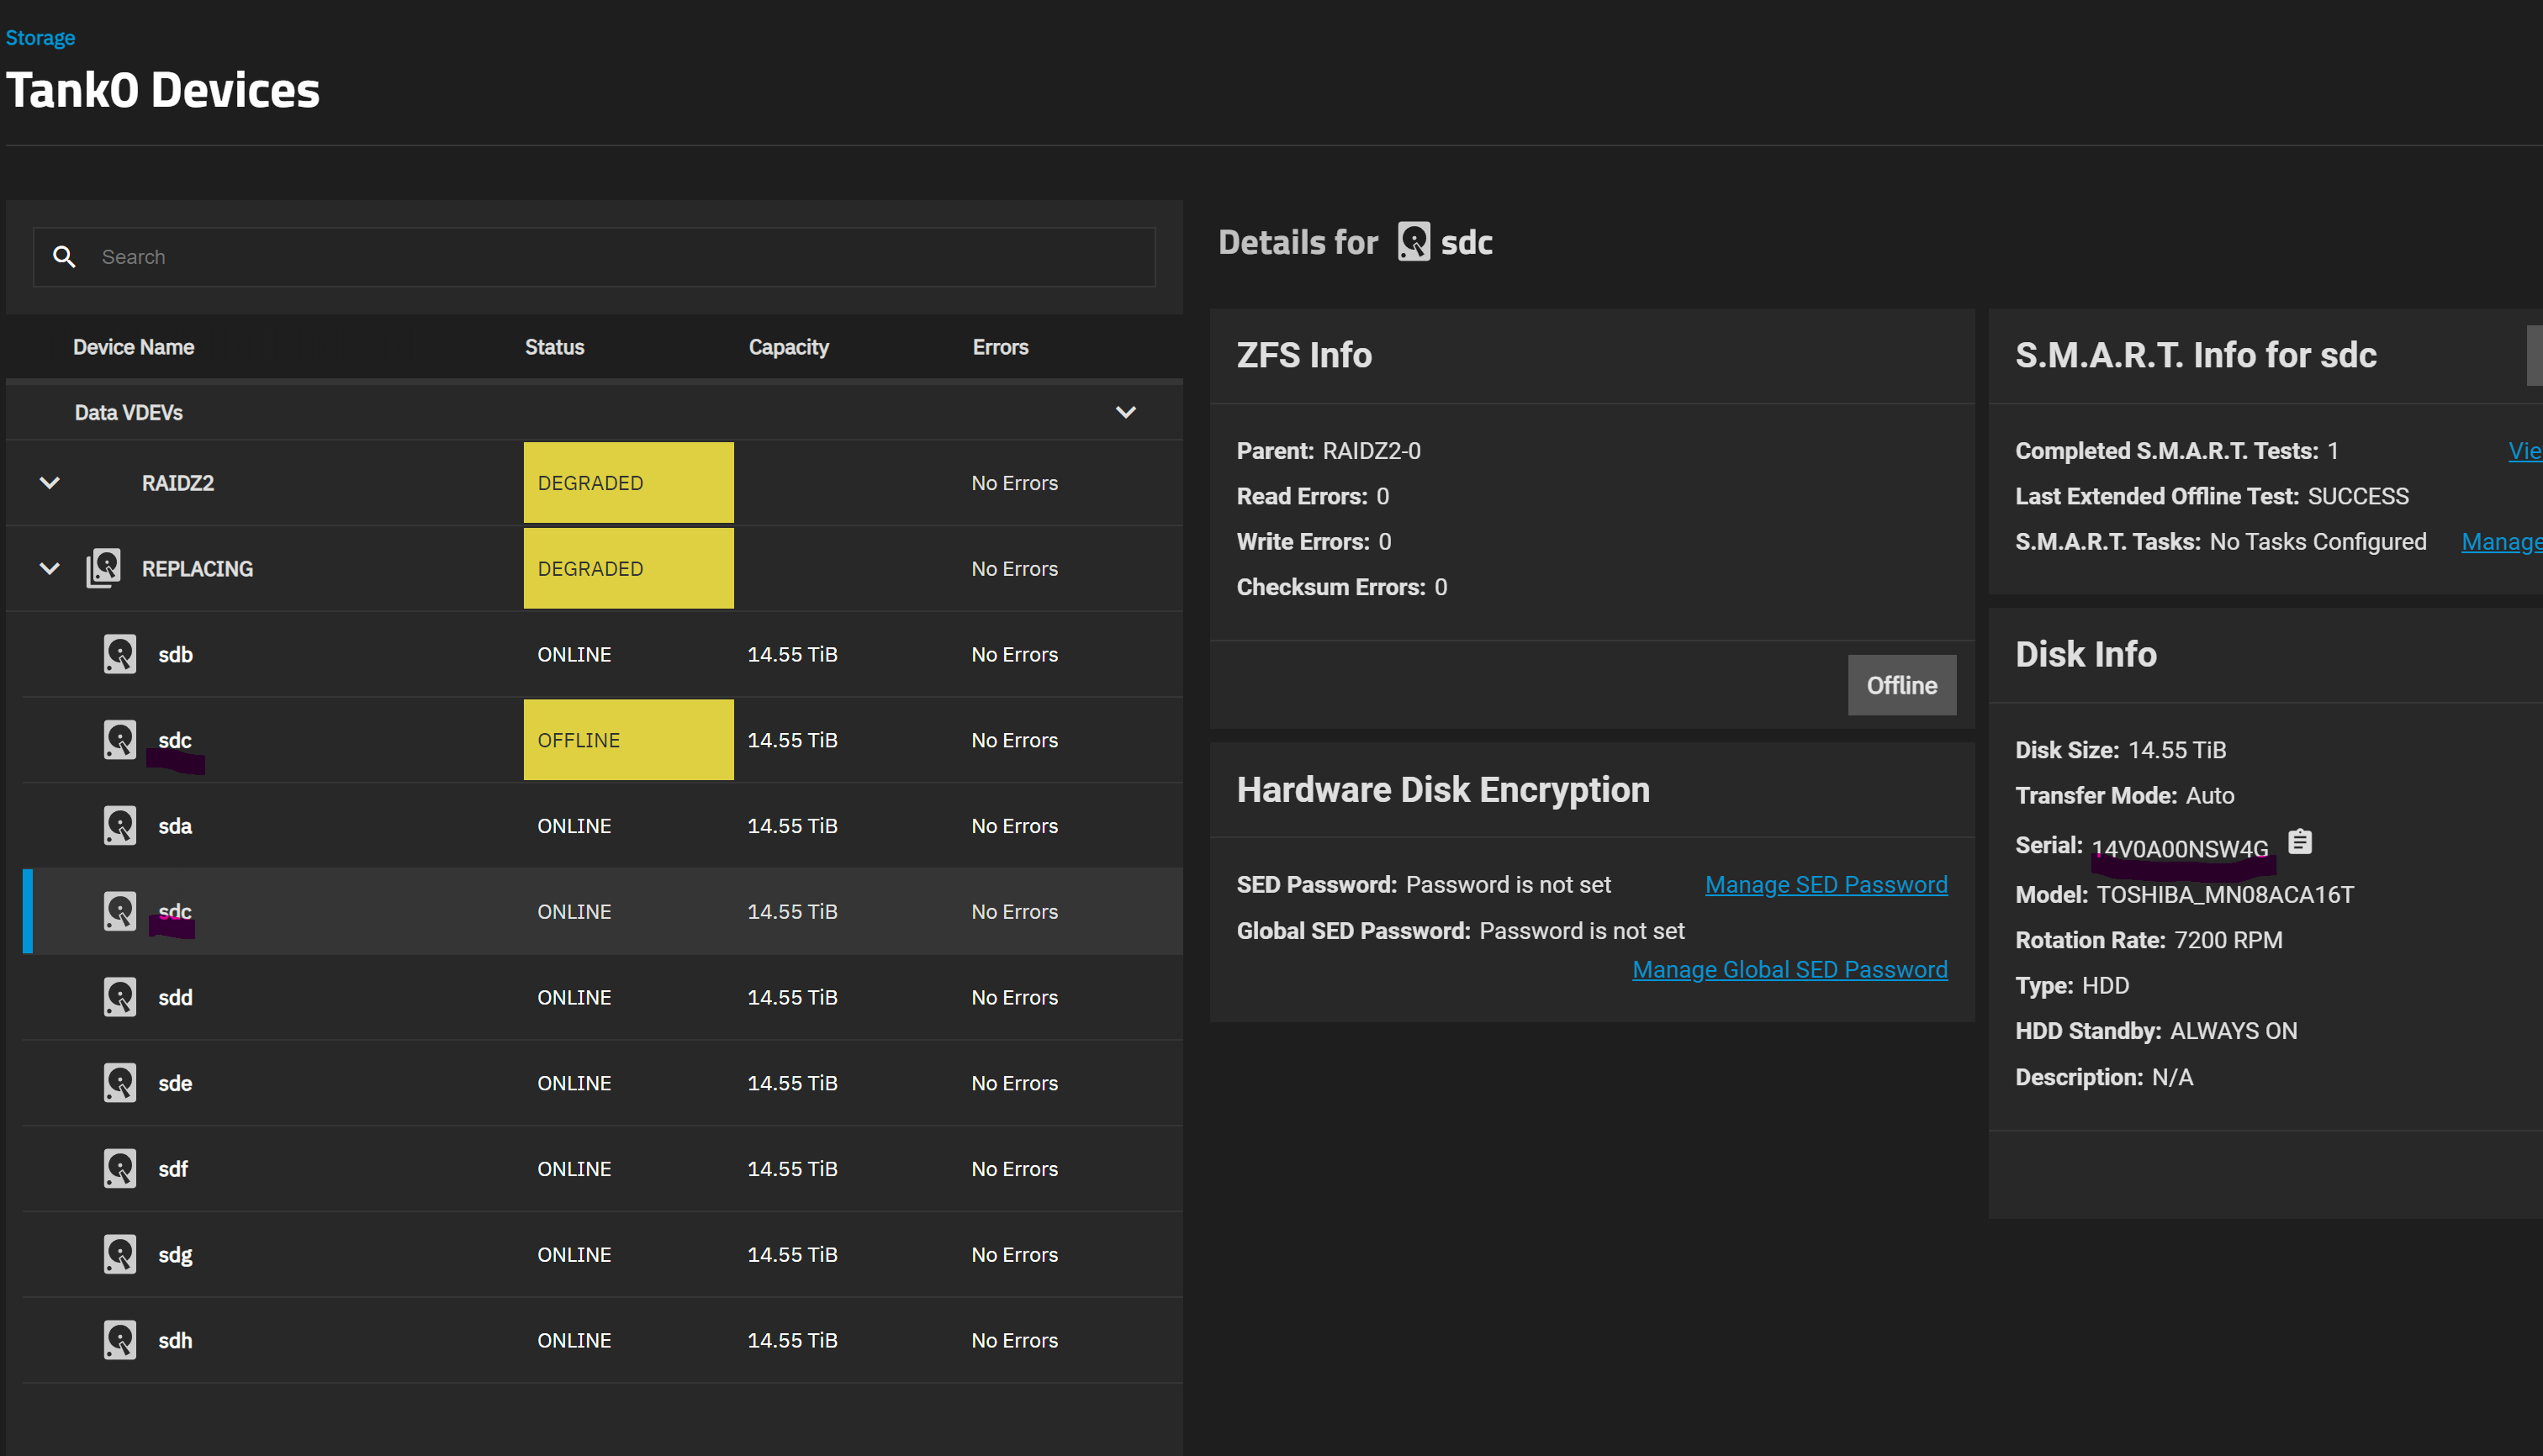Viewport: 2543px width, 1456px height.
Task: Open Manage link for S.M.A.R.T. Tasks
Action: coord(2500,542)
